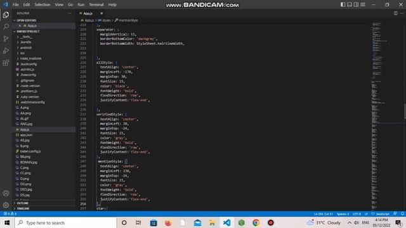Open the Windows Start menu
The height and width of the screenshot is (228, 406).
(x=7, y=222)
